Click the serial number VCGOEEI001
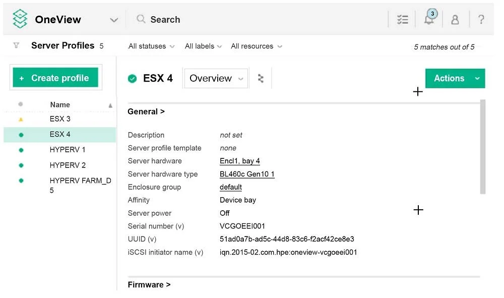 coord(242,226)
